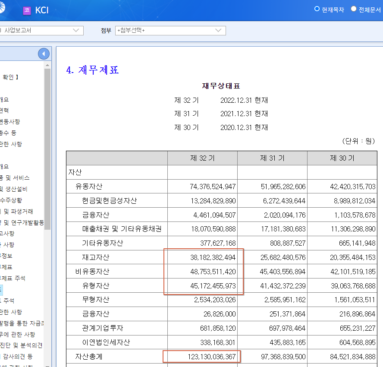The image size is (383, 367).
Task: Open the 제표 주석 sidebar entry
Action: pos(13,278)
